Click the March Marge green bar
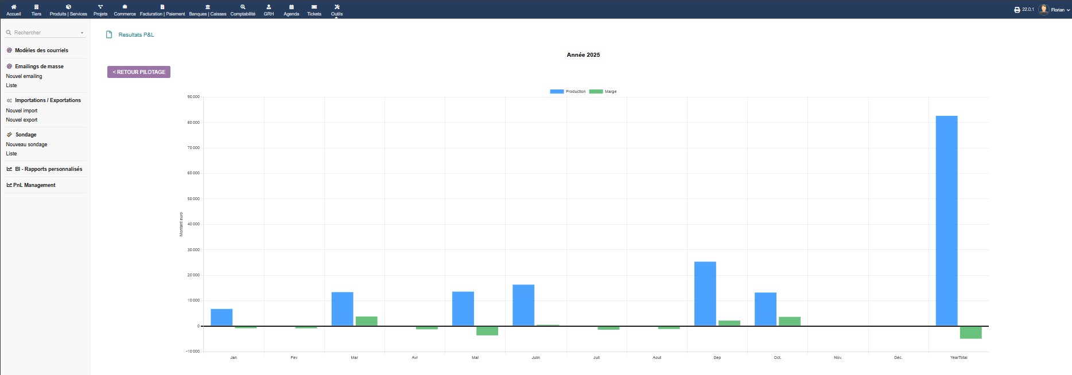Image resolution: width=1072 pixels, height=375 pixels. [366, 321]
